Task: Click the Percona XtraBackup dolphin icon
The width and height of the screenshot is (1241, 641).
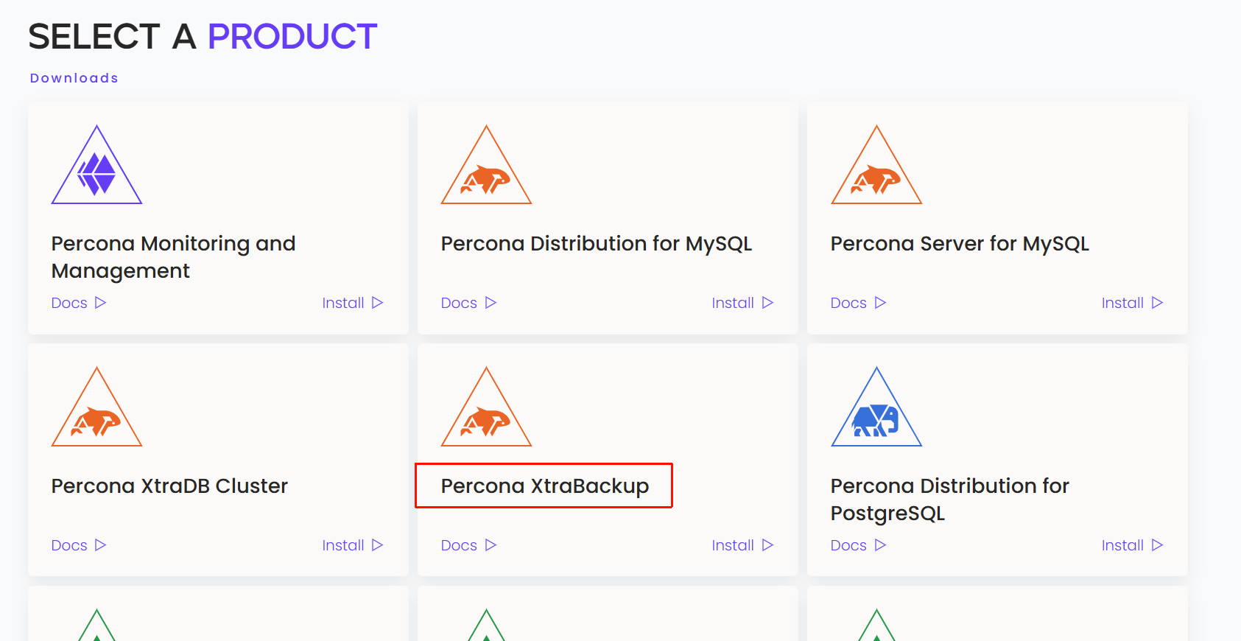Action: click(486, 407)
